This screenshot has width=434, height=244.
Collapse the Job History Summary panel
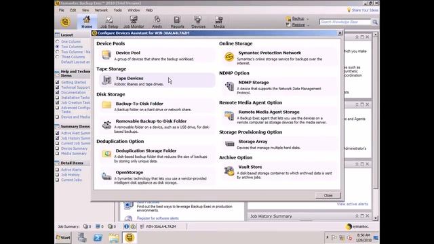coord(357,216)
